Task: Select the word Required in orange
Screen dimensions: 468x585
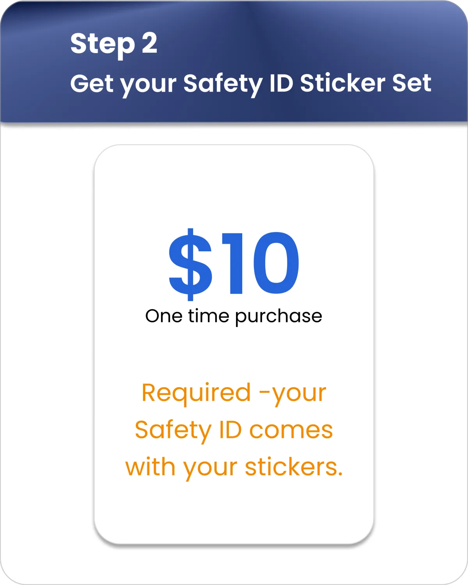Action: pos(196,394)
